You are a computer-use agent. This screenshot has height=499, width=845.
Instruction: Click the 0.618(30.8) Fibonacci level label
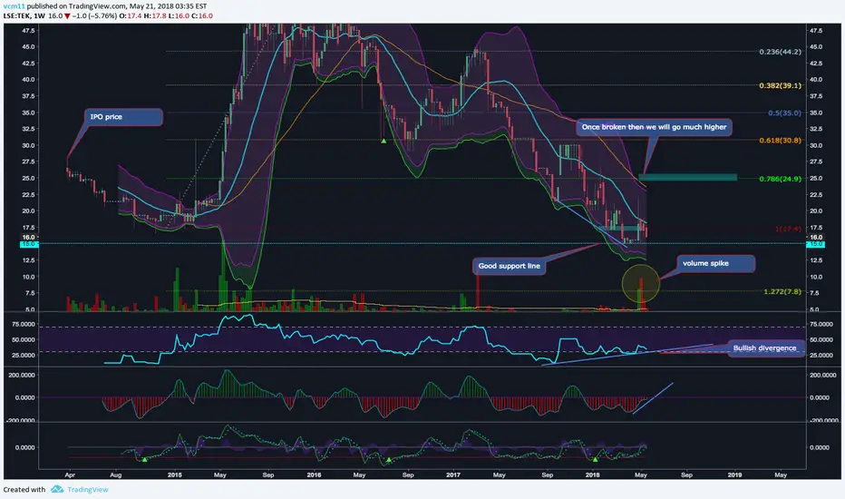[780, 141]
